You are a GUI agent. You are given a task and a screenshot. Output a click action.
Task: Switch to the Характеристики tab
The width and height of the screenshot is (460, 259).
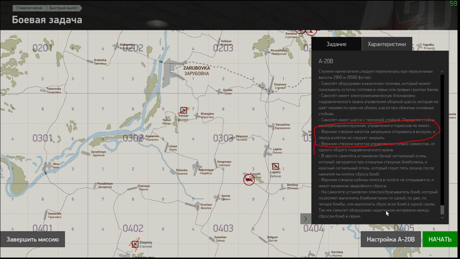[x=387, y=44]
